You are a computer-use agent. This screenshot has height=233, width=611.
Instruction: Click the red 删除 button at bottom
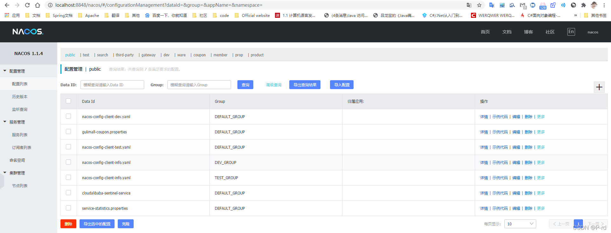[x=68, y=224]
